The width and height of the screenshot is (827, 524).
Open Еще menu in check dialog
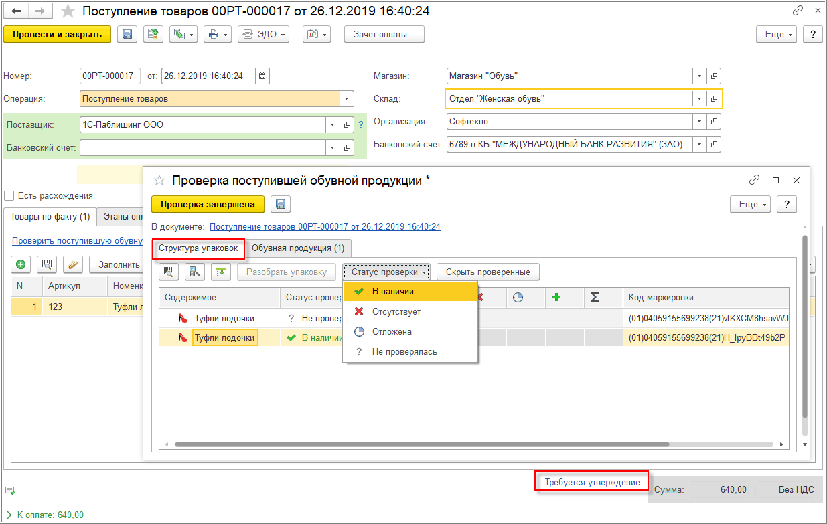click(x=750, y=204)
